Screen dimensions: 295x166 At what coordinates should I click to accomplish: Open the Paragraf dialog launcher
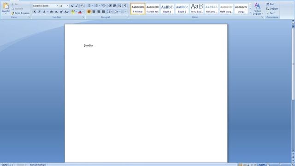[127, 17]
